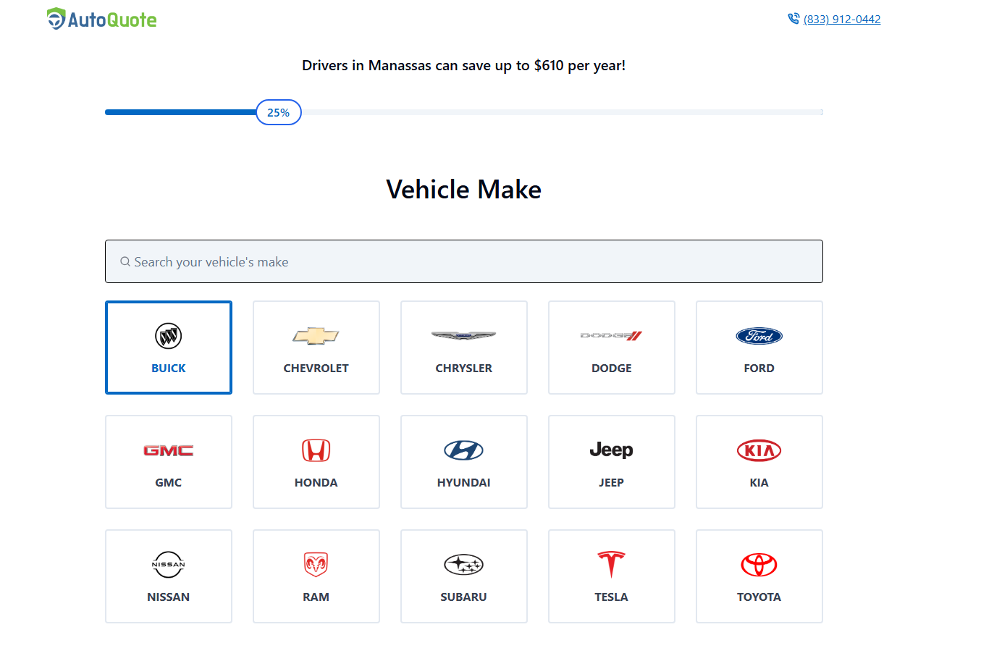The width and height of the screenshot is (981, 648).
Task: Call the (833) 912-0442 phone link
Action: [842, 20]
